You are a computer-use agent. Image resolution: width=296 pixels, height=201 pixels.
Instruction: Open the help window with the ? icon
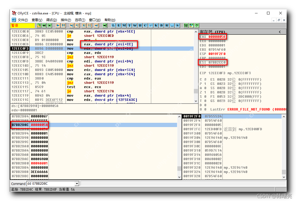(x=197, y=25)
